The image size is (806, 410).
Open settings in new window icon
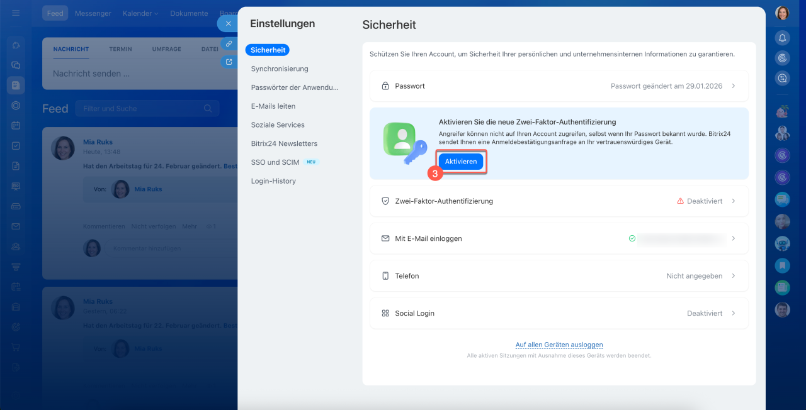pos(228,62)
